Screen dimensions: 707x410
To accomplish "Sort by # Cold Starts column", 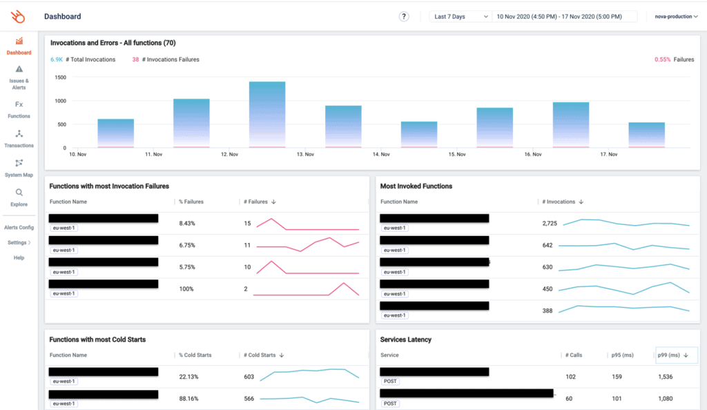I will click(x=260, y=355).
